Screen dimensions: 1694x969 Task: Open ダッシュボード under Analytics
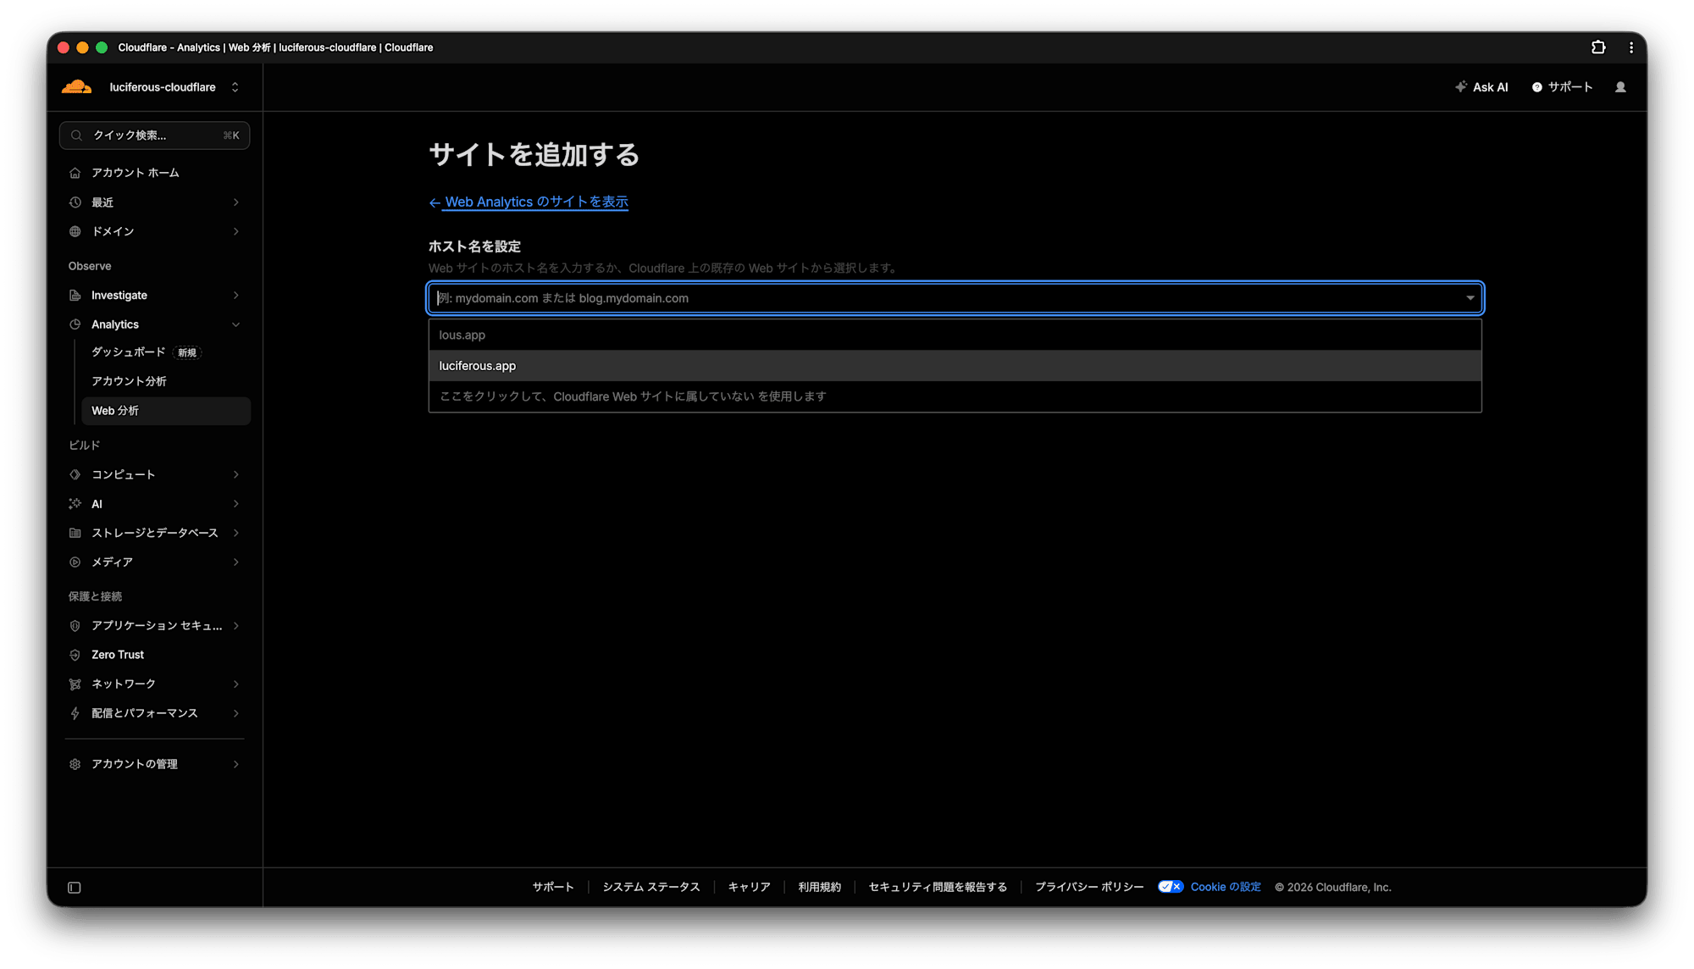pos(129,352)
